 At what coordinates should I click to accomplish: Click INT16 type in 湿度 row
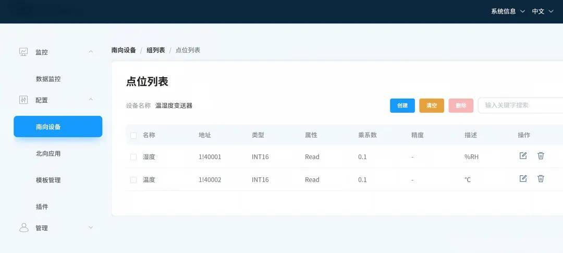point(260,157)
